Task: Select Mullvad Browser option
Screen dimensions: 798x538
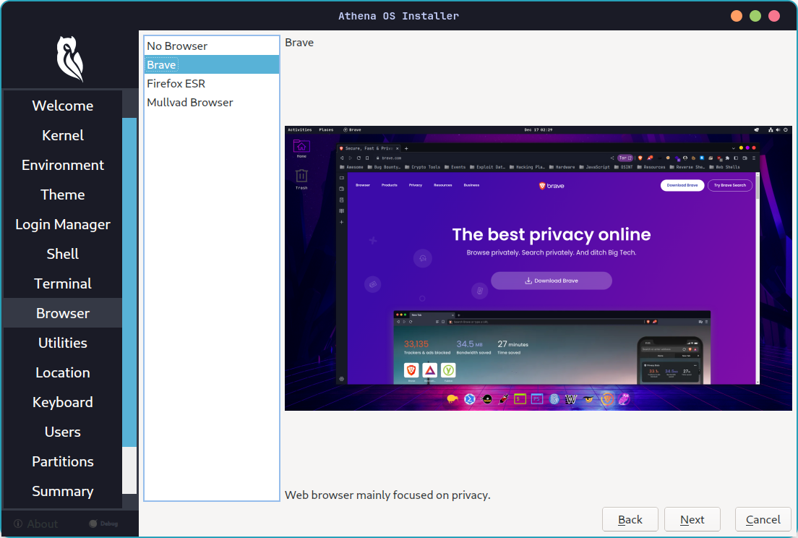Action: (x=189, y=102)
